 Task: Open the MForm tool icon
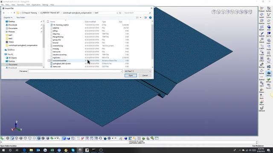(261, 103)
